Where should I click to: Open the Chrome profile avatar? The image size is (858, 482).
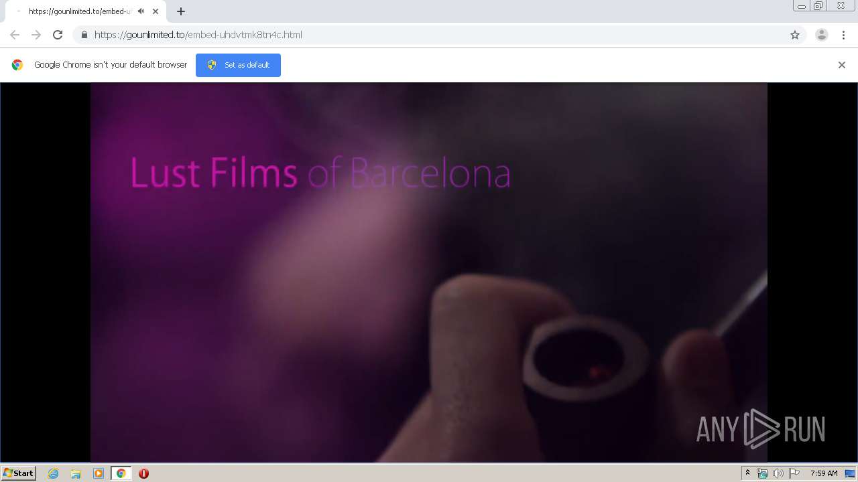[821, 35]
